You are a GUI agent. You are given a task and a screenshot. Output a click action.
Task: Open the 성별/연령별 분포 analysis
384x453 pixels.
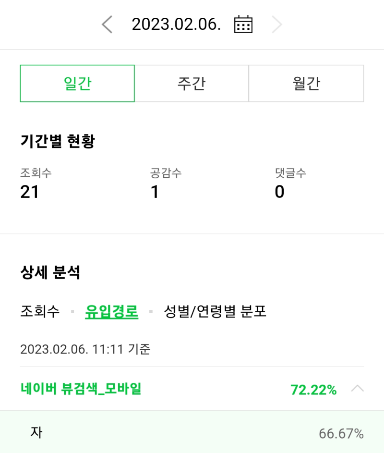[x=215, y=312]
